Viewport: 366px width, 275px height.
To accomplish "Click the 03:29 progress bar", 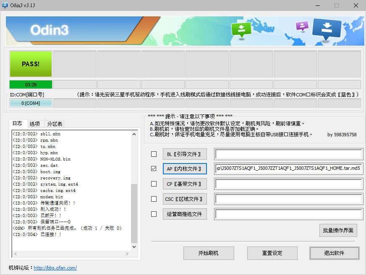I will (31, 85).
